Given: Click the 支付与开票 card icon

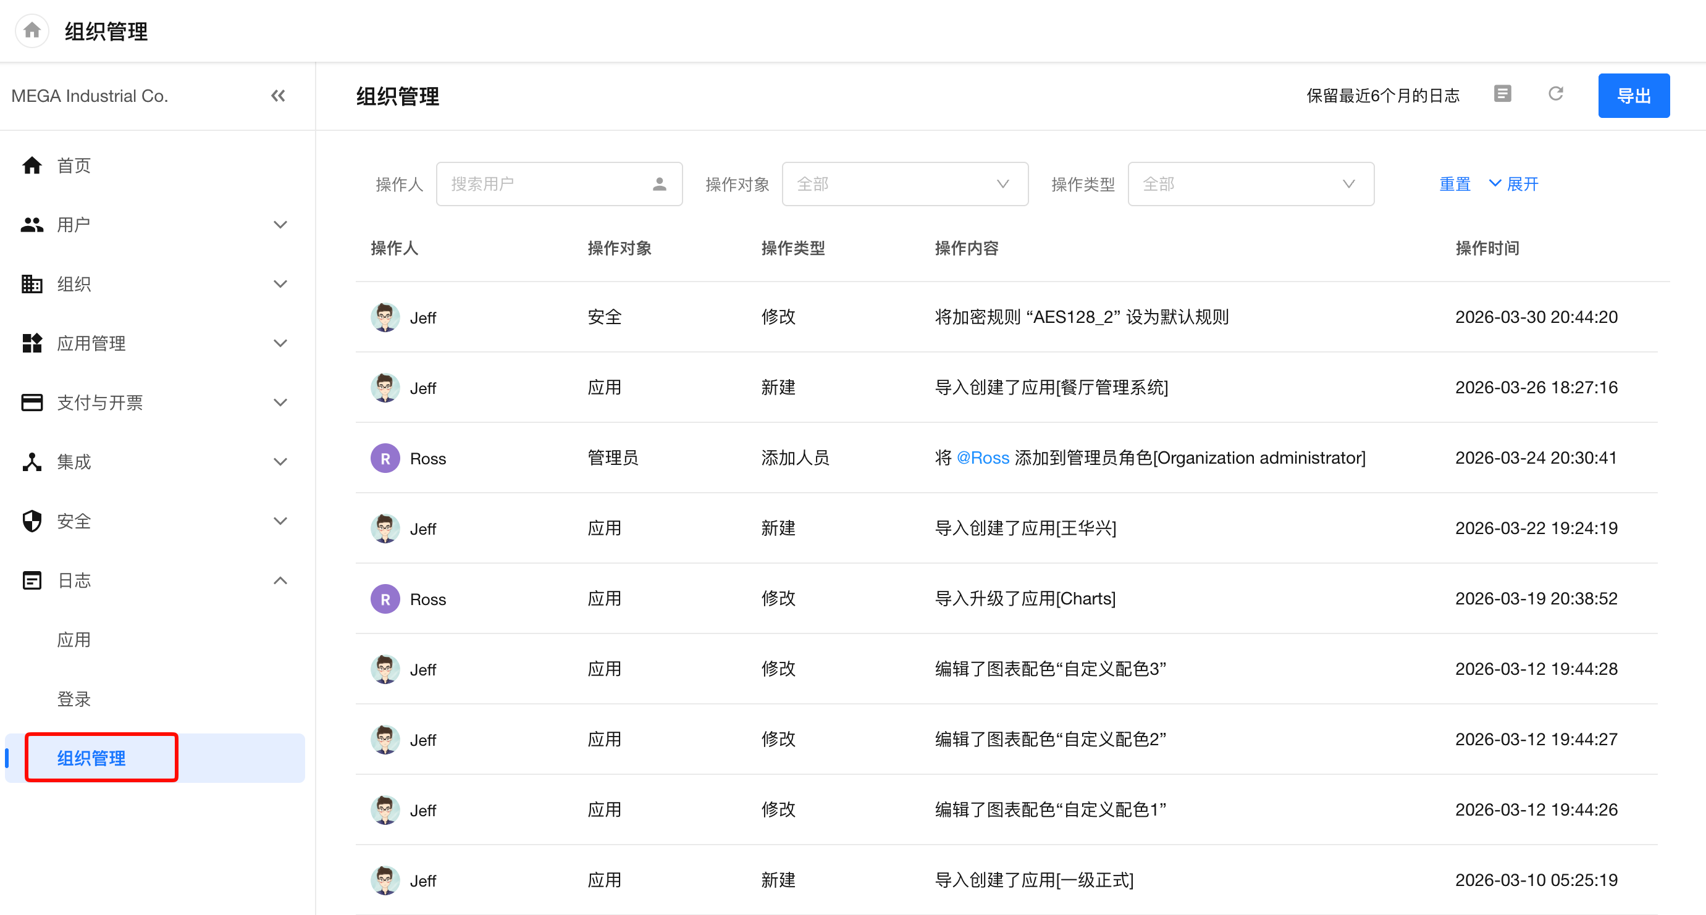Looking at the screenshot, I should coord(32,403).
